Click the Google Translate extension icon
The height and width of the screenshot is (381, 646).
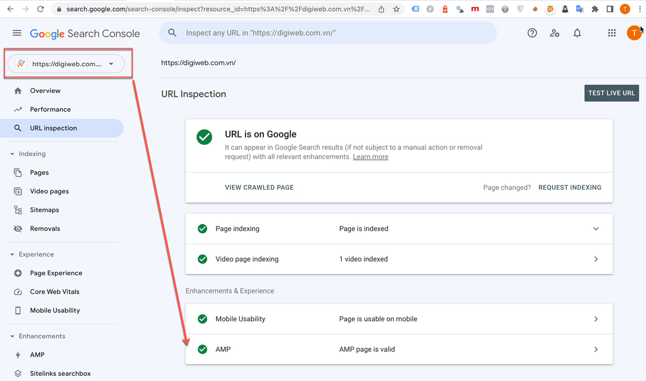pos(580,9)
